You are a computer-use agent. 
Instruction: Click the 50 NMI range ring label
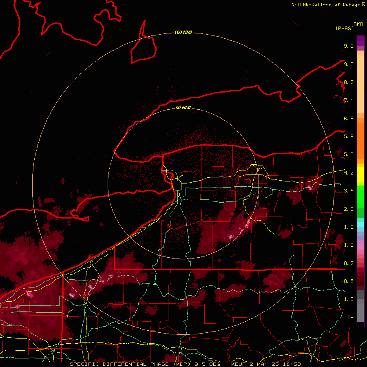183,108
